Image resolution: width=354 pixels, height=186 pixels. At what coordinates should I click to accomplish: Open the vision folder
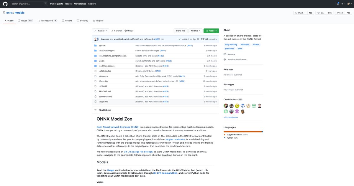(101, 61)
